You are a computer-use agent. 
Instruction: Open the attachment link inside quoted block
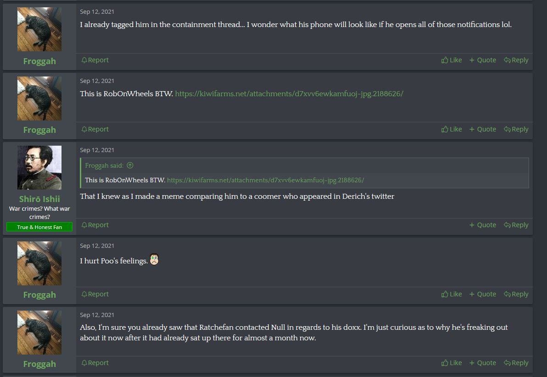tap(266, 180)
